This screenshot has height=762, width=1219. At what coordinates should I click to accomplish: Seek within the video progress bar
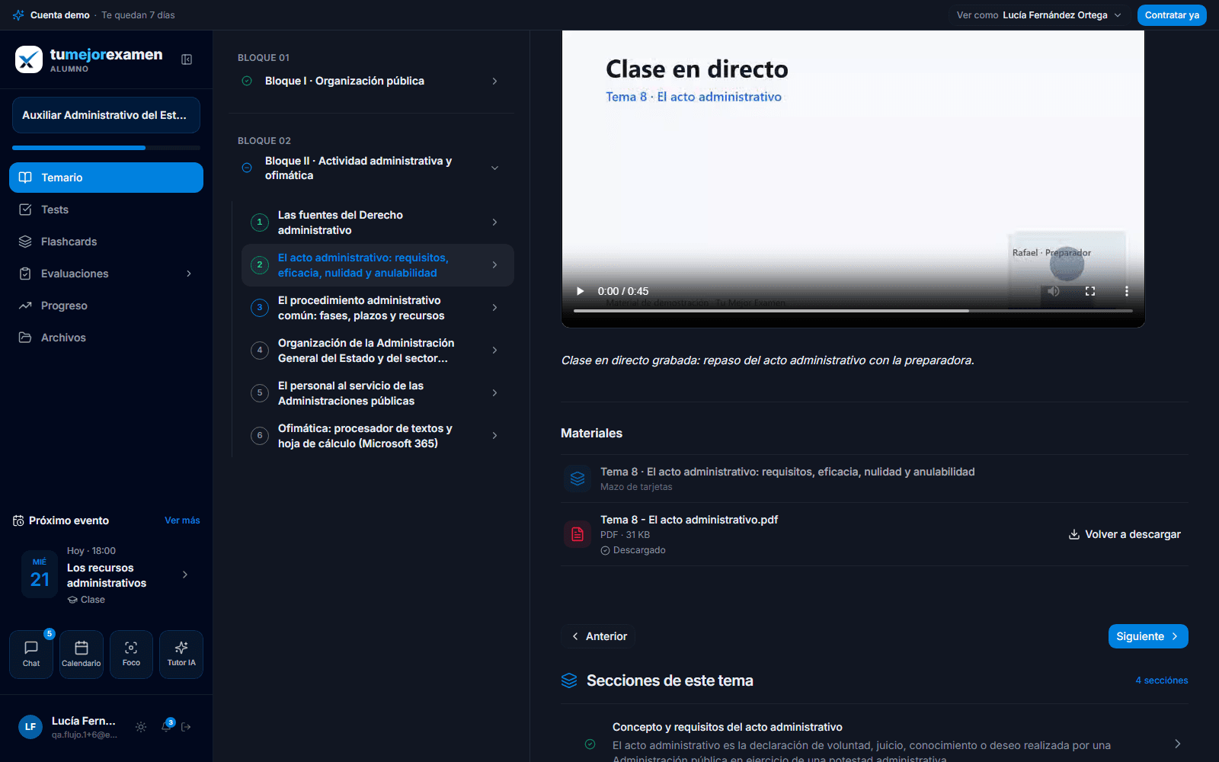853,311
